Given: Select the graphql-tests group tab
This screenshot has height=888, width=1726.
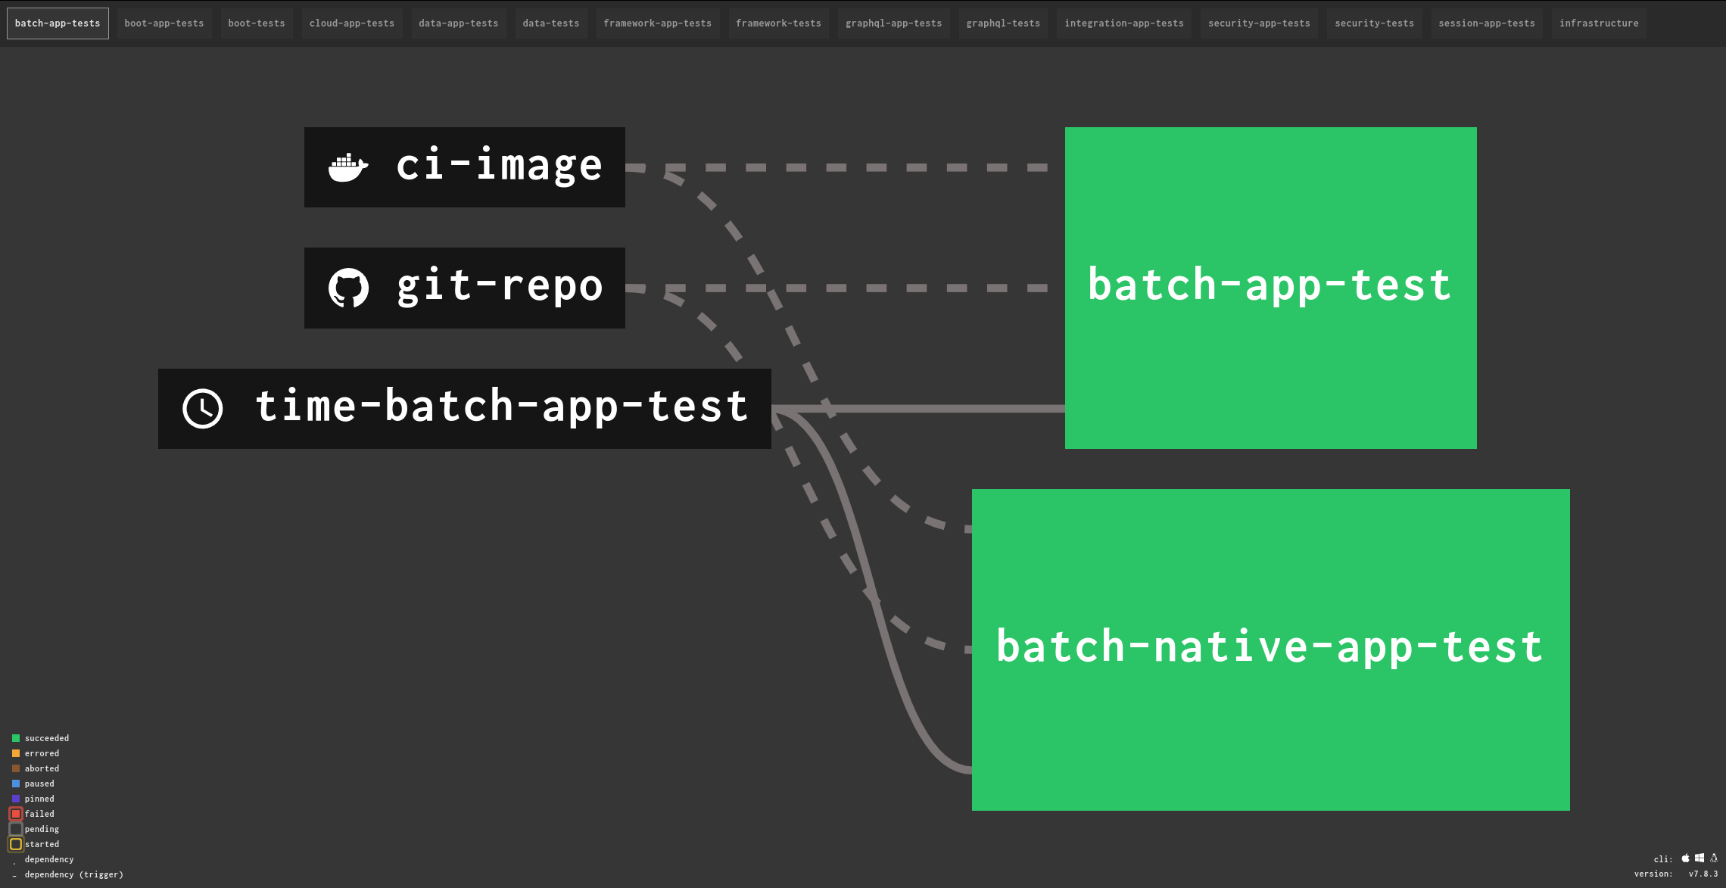Looking at the screenshot, I should pos(1003,23).
